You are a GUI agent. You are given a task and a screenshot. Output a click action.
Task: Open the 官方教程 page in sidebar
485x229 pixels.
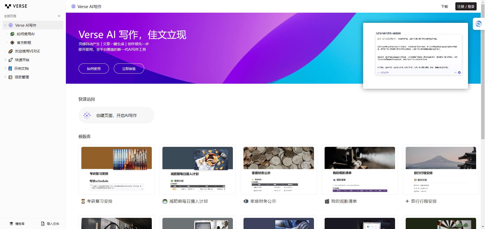(x=24, y=43)
